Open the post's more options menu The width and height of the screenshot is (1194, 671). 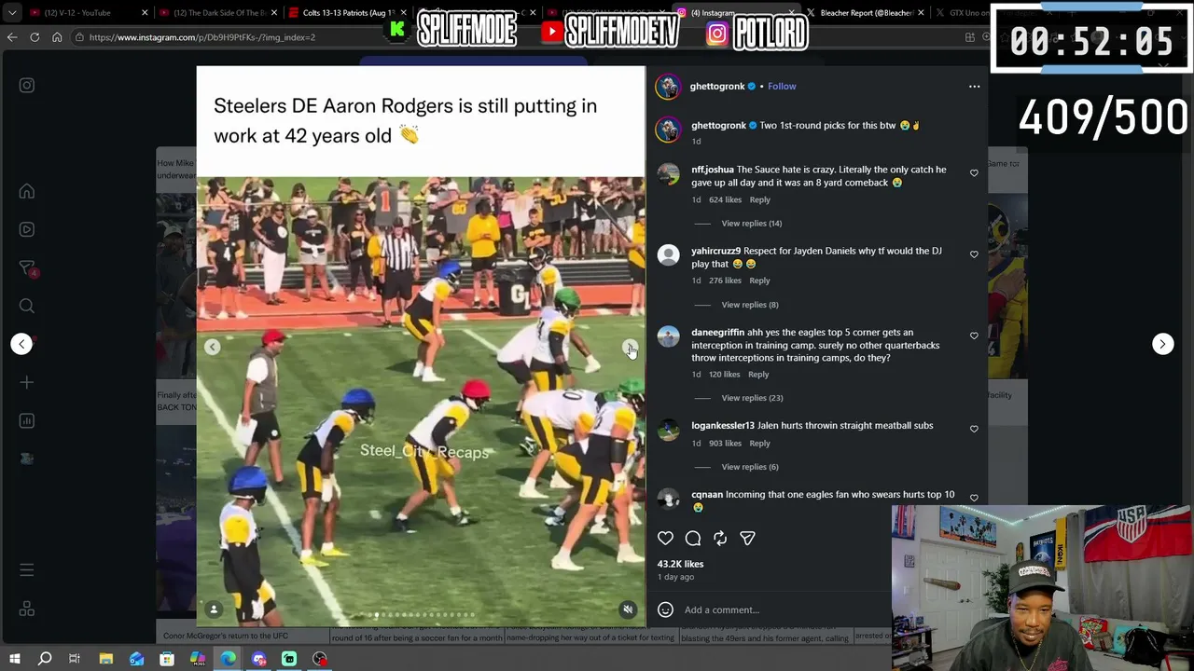click(974, 87)
